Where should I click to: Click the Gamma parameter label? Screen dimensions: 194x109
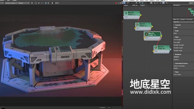(x=176, y=68)
